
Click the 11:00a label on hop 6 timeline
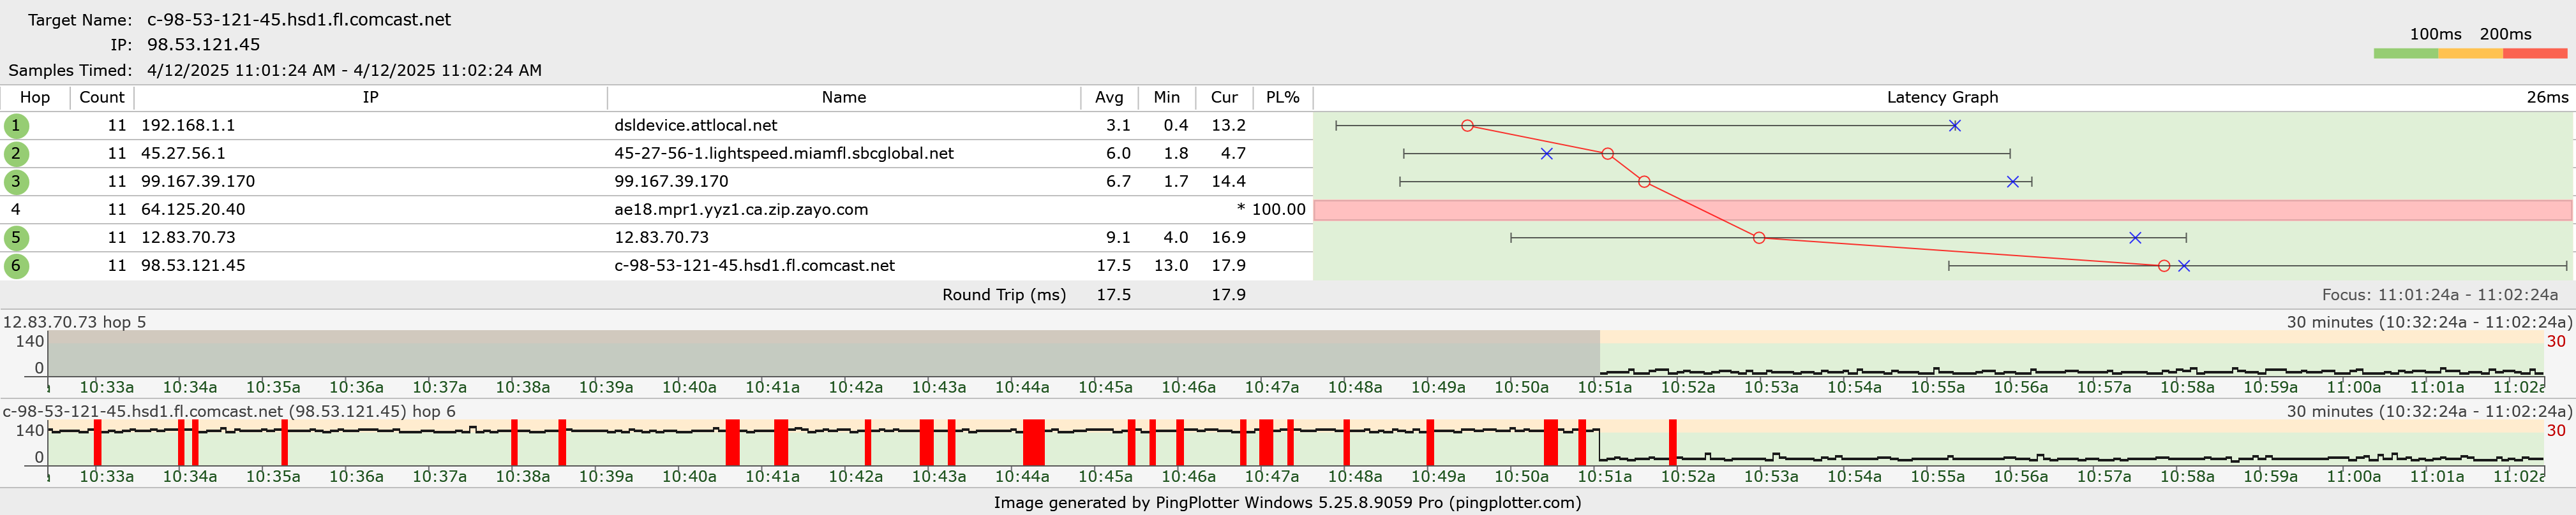(x=2353, y=477)
